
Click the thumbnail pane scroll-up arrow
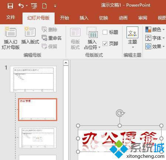66,63
